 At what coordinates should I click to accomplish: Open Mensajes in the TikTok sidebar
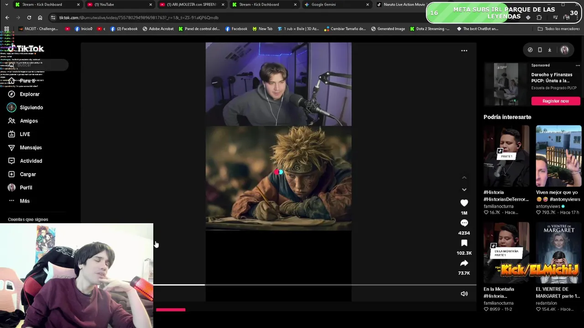click(31, 148)
